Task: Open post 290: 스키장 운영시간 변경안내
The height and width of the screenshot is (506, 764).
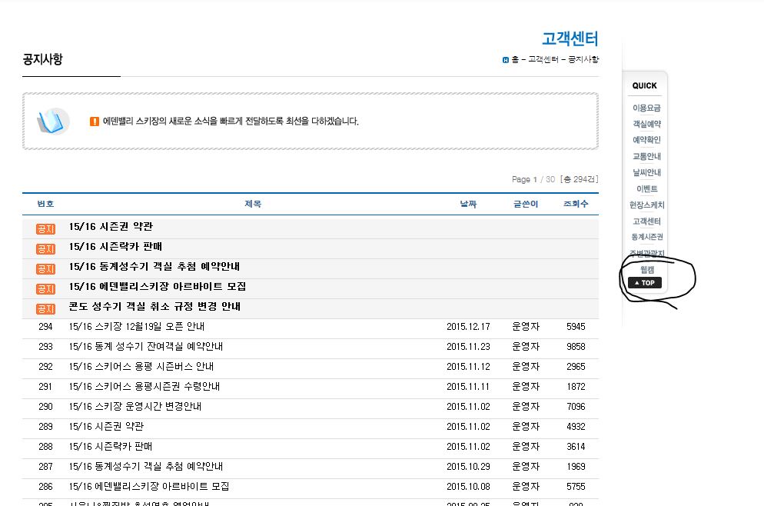Action: coord(135,407)
